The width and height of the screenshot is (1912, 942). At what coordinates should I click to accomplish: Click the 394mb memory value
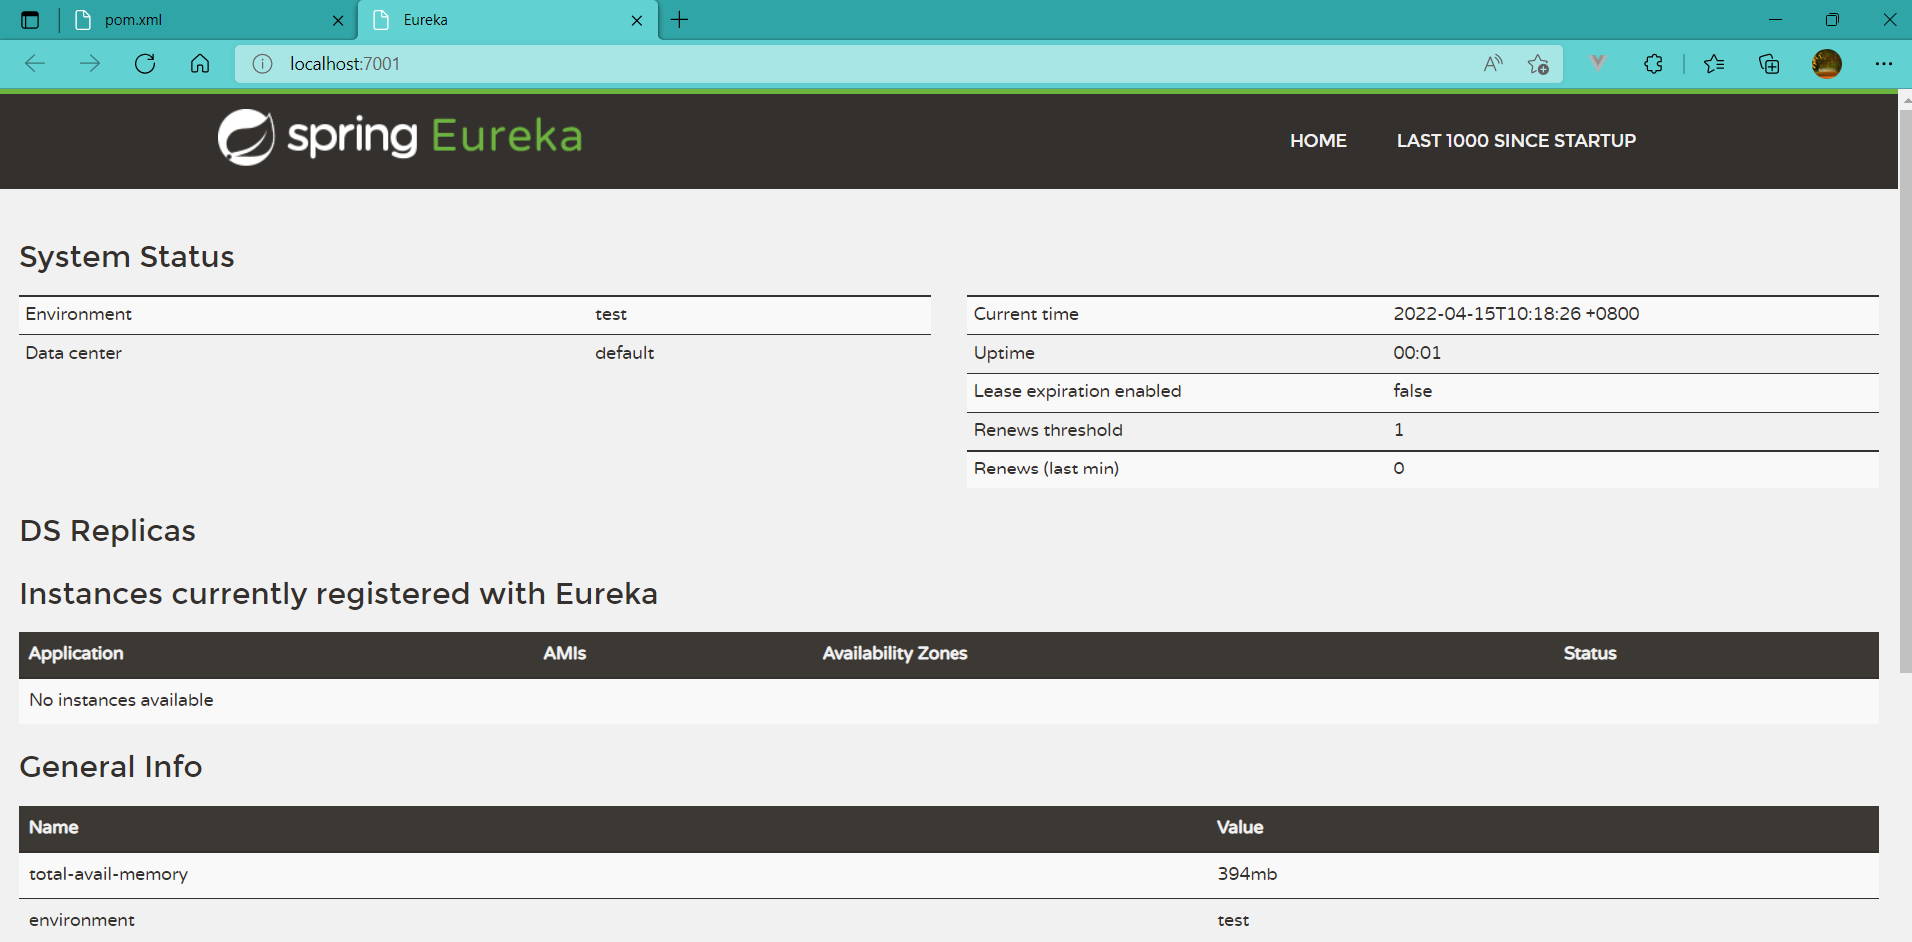pos(1247,874)
